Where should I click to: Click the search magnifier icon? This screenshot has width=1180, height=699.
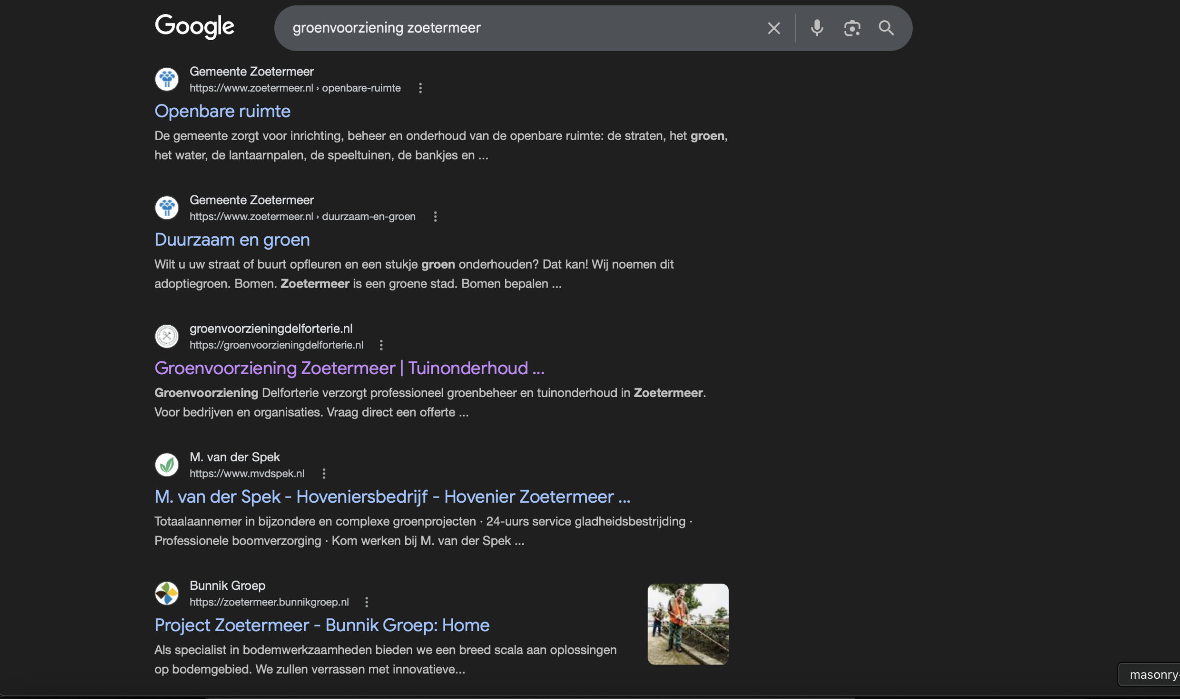[x=886, y=28]
